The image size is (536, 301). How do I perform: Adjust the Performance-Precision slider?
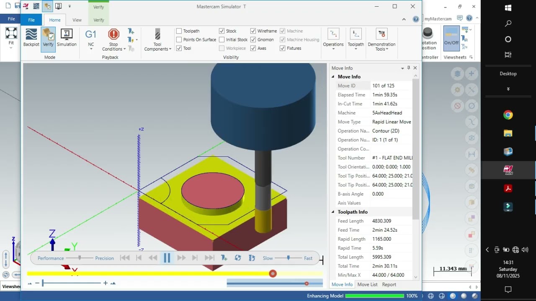coord(80,258)
